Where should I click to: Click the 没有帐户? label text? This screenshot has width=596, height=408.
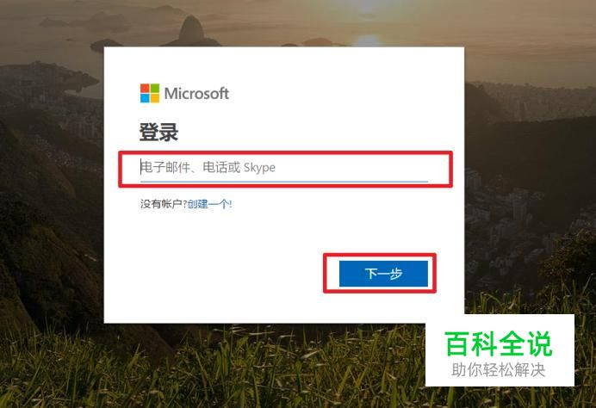[x=164, y=204]
